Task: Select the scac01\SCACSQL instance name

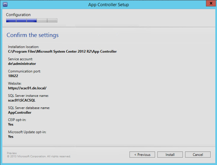Action: [22, 100]
